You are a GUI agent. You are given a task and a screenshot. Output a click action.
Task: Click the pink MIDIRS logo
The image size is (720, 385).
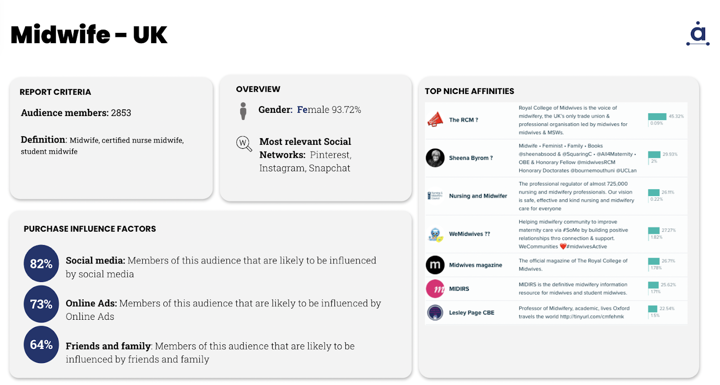(435, 289)
